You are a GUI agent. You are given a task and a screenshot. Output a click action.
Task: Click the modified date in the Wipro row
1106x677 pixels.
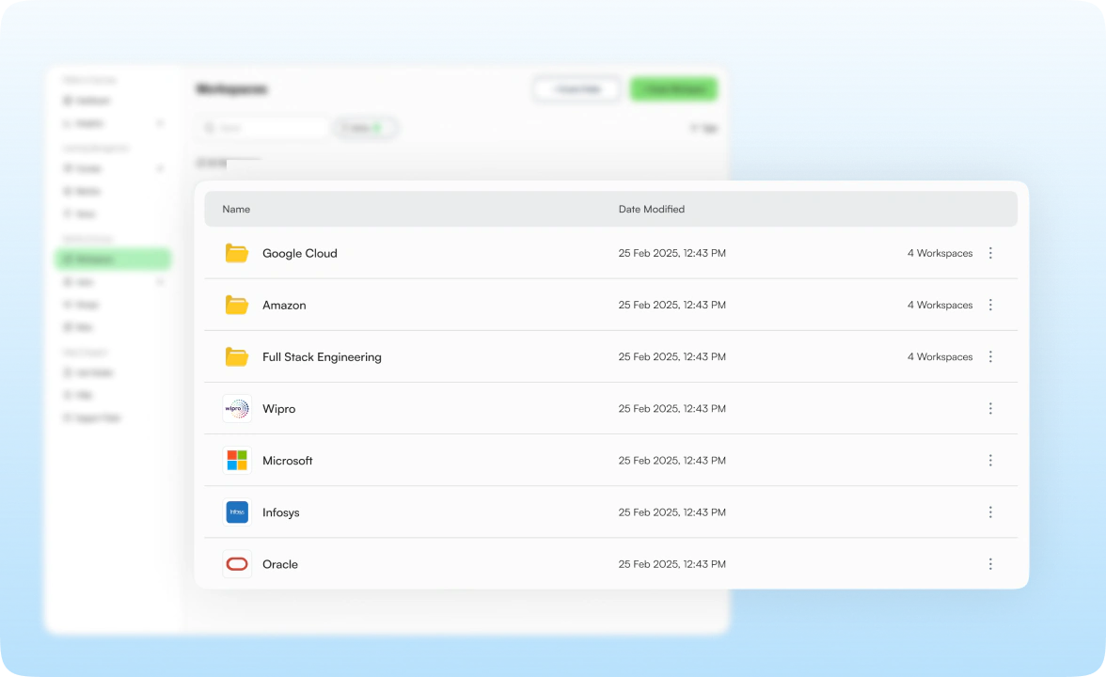pos(672,408)
